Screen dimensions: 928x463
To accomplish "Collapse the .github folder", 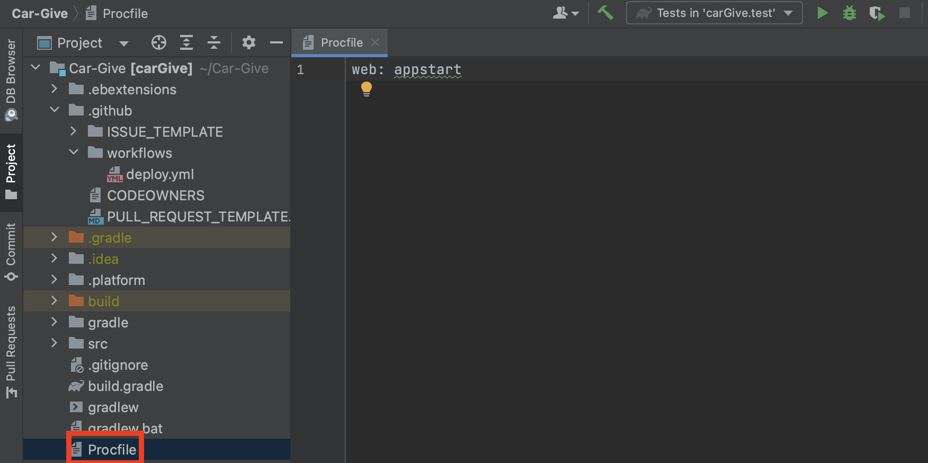I will tap(55, 110).
